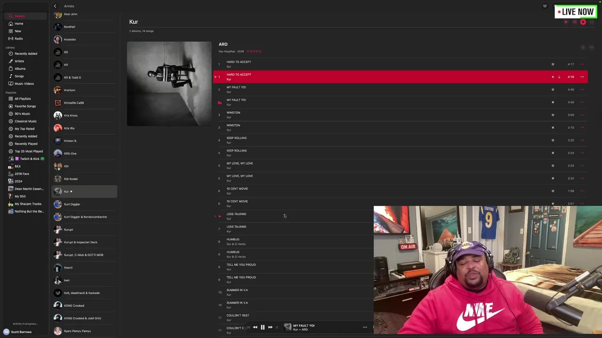The image size is (602, 338).
Task: Select artist Kossisko in the list
Action: (84, 39)
